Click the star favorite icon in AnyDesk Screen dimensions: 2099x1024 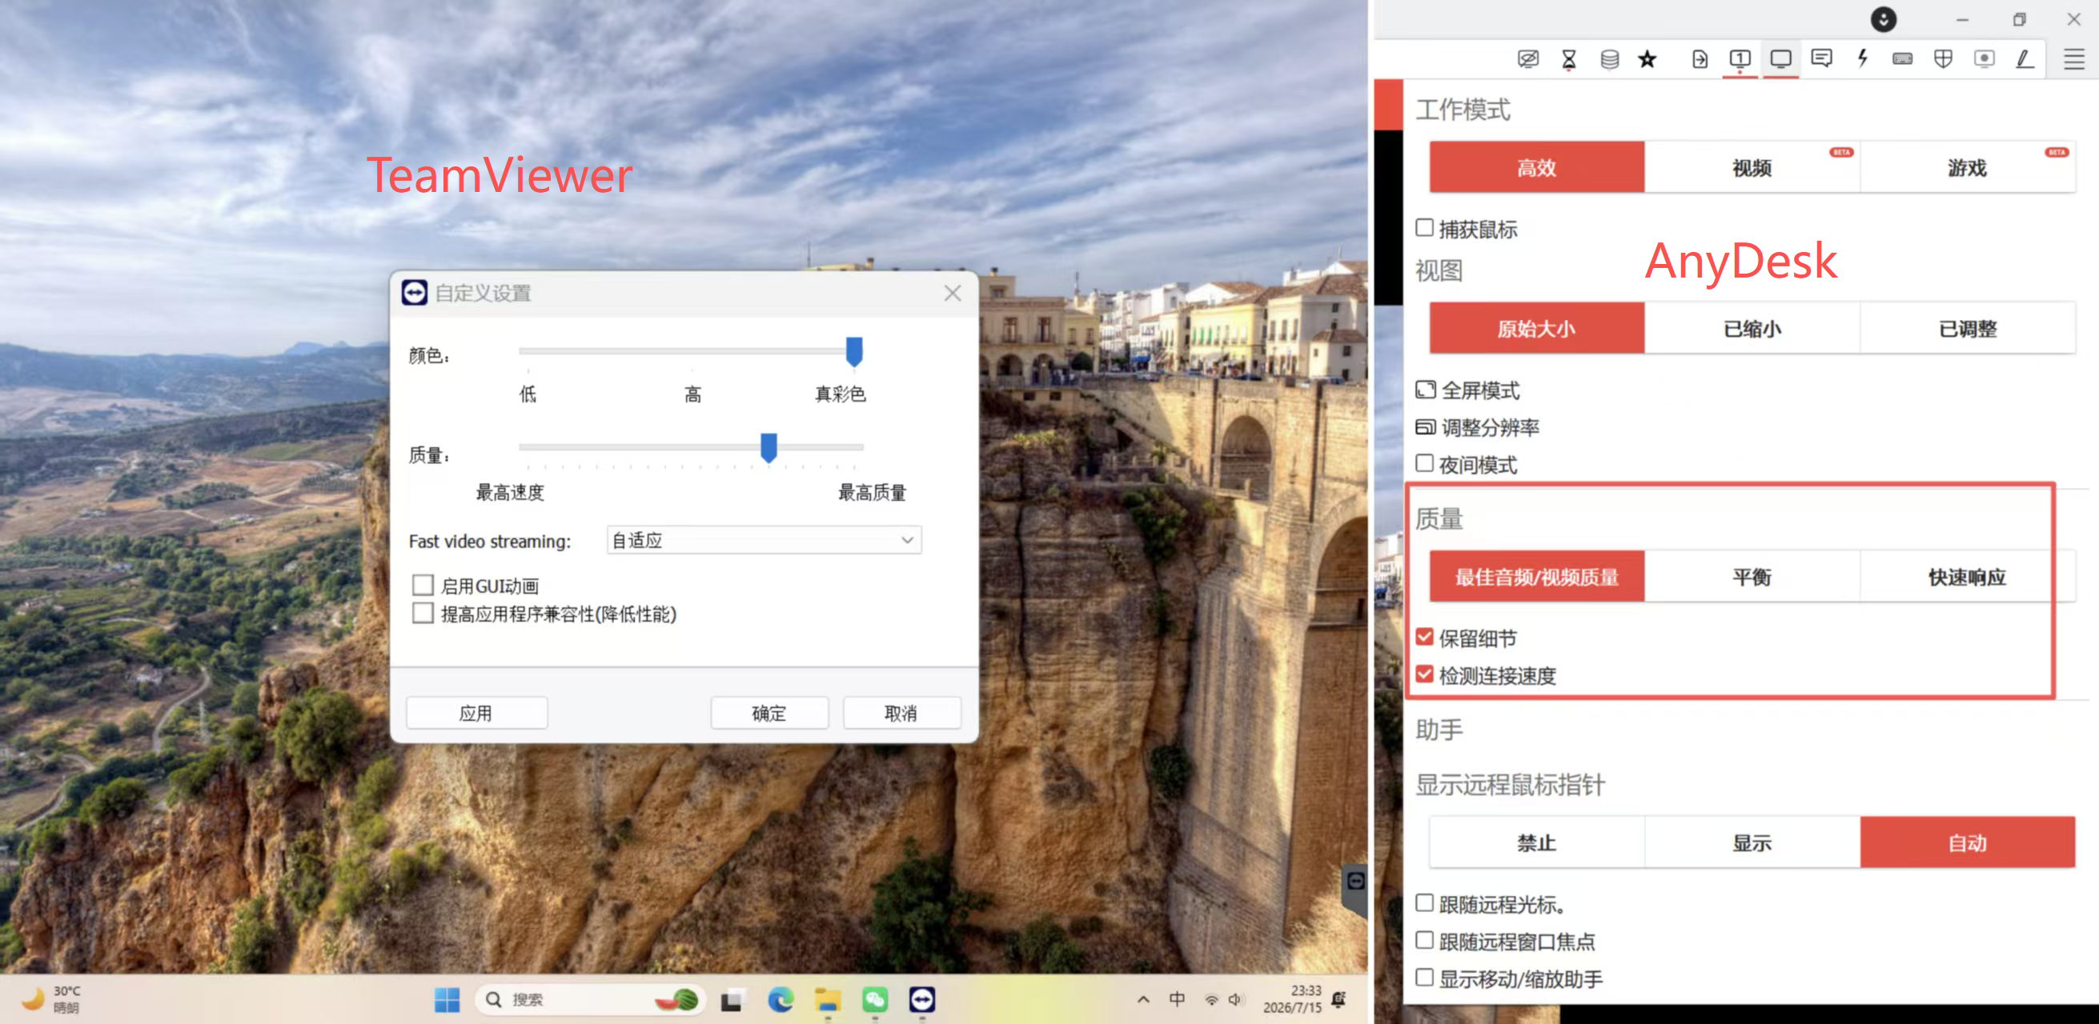1647,58
